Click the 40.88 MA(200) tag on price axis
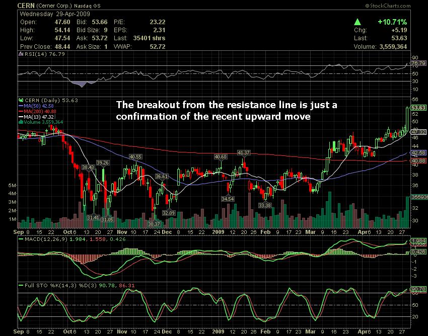Image resolution: width=428 pixels, height=336 pixels. [418, 161]
